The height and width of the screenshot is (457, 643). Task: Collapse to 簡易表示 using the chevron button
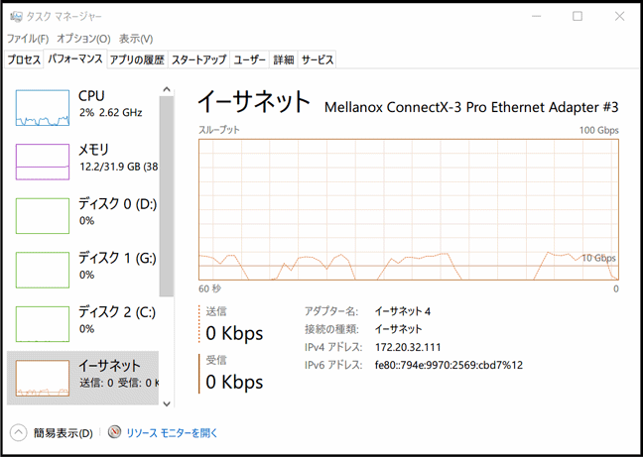pos(19,432)
